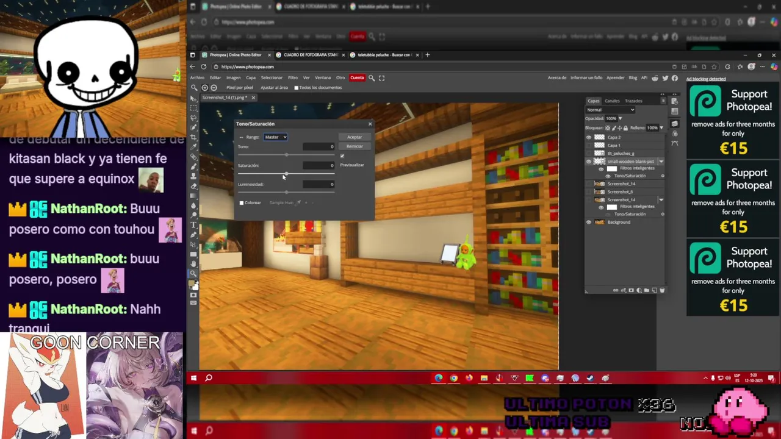Viewport: 781px width, 439px height.
Task: Click the Tono slider handle
Action: (x=286, y=155)
